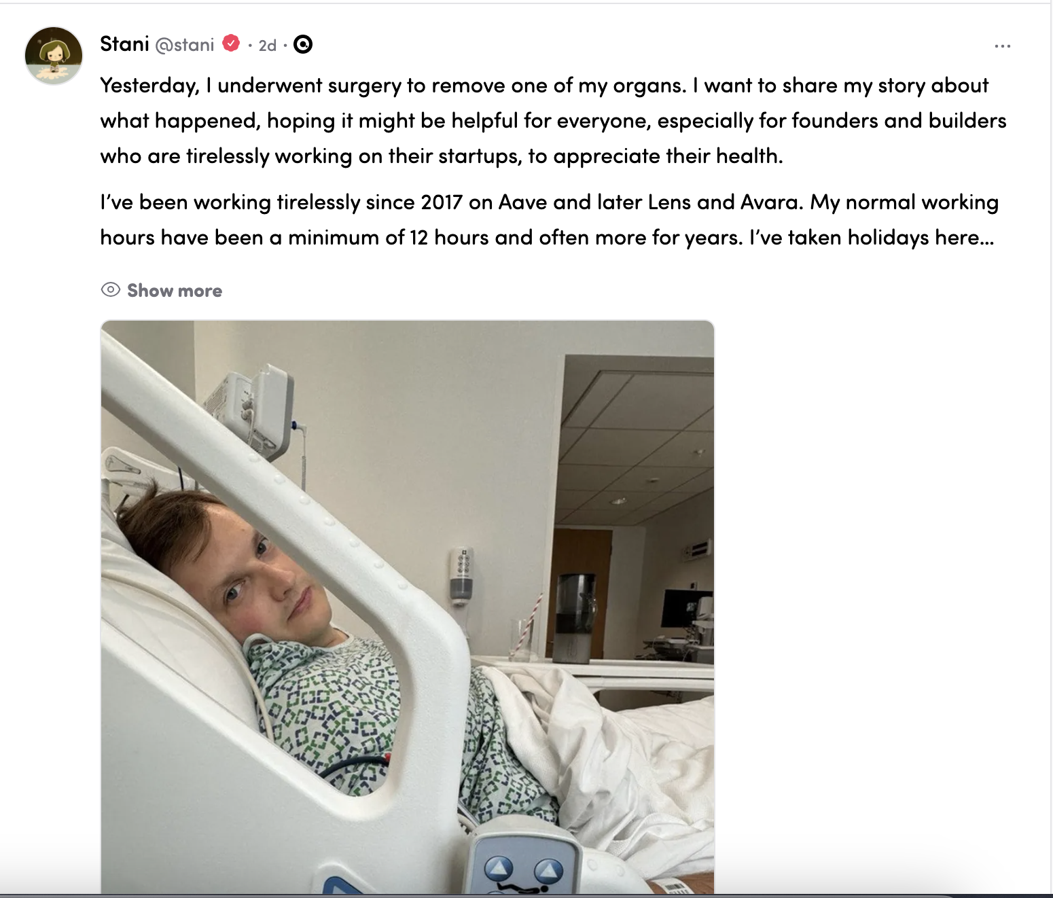Click the eye icon beside Show more
This screenshot has width=1053, height=898.
[x=110, y=290]
